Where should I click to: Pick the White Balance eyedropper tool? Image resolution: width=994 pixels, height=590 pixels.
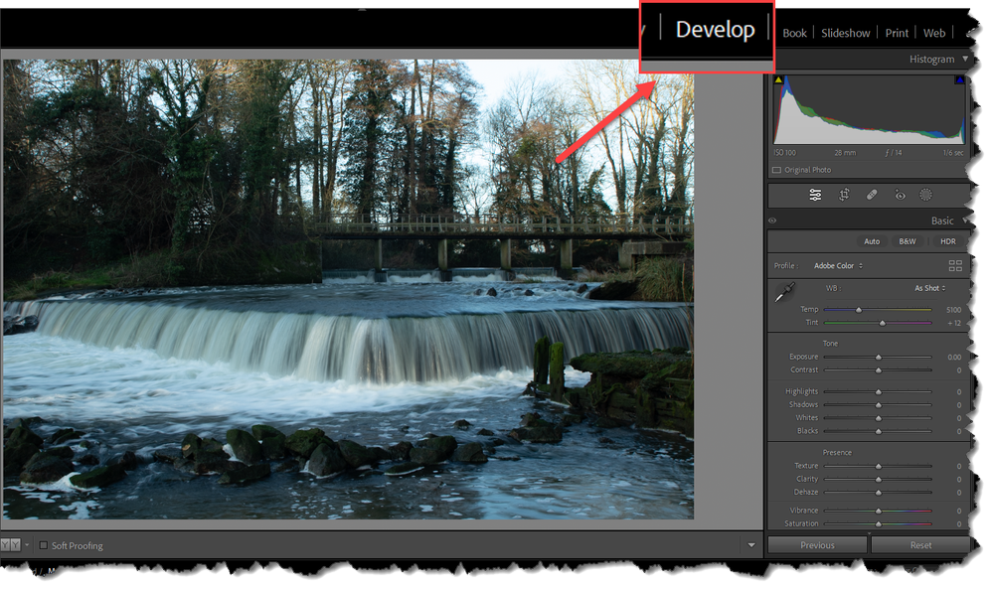(x=785, y=293)
